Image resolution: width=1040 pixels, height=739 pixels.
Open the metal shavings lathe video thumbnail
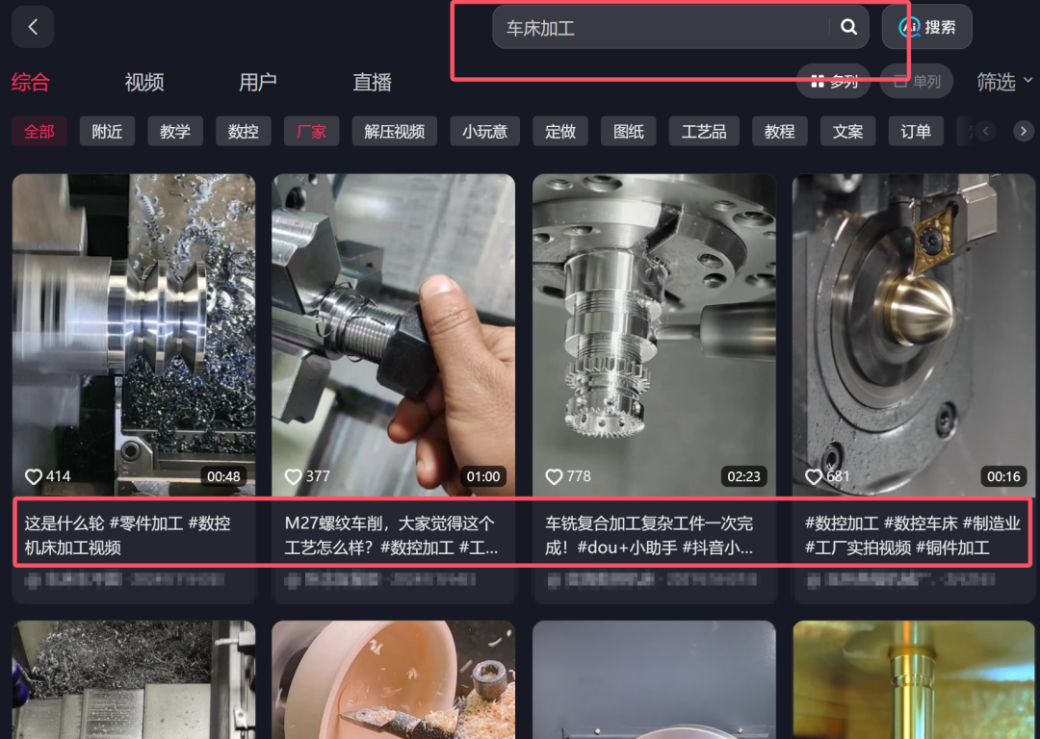click(x=134, y=680)
